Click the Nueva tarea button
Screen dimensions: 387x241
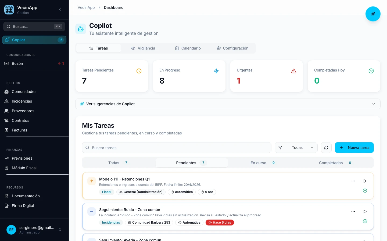(354, 148)
